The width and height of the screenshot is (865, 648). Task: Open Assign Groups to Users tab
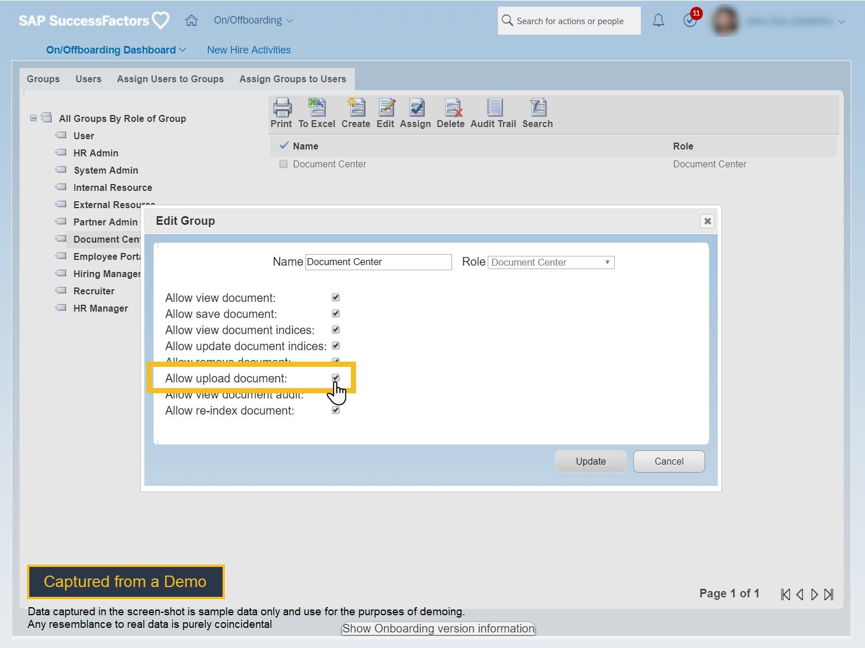pyautogui.click(x=293, y=79)
